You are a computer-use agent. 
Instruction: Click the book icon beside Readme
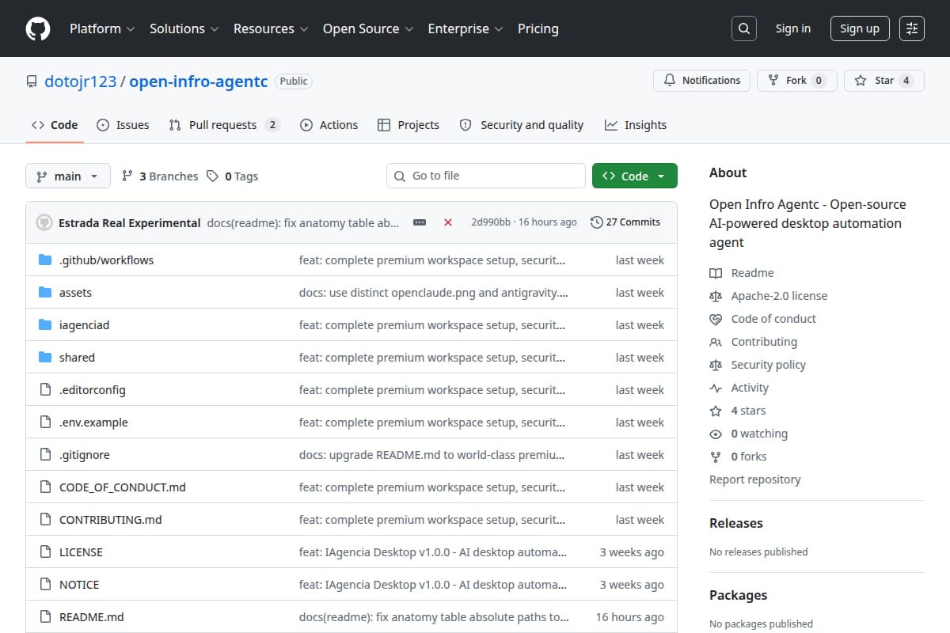click(x=716, y=273)
